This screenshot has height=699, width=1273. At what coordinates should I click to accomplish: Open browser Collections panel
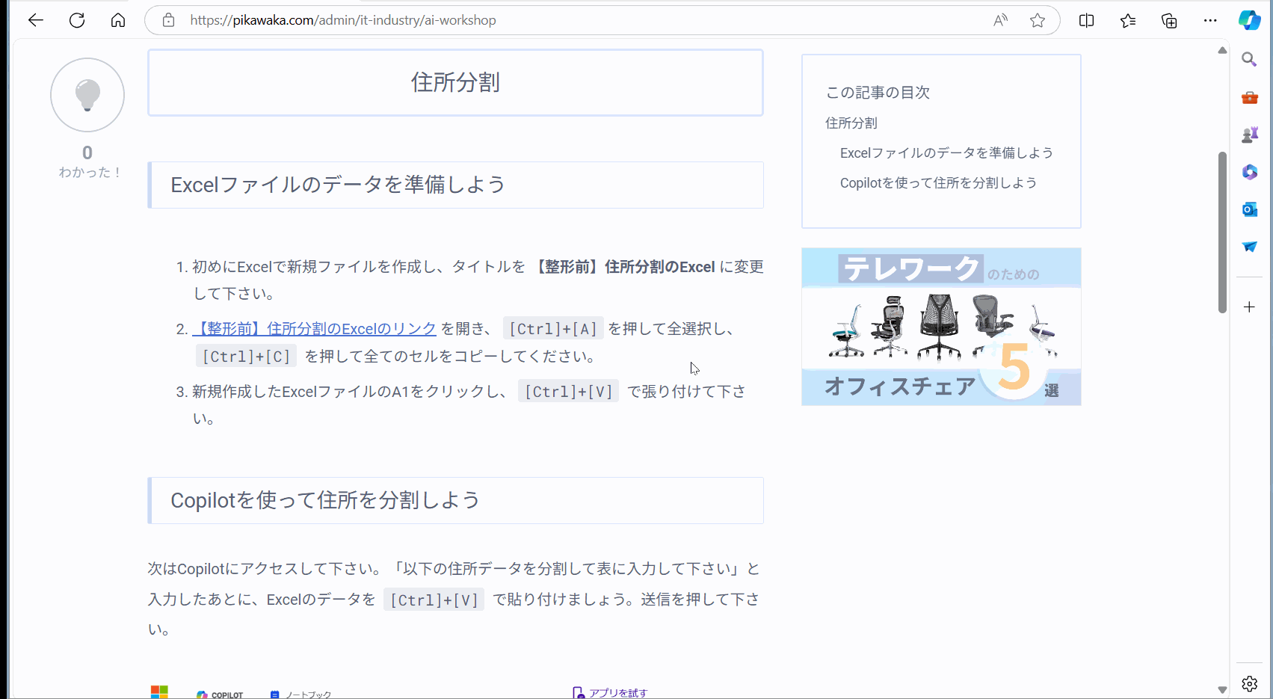(x=1169, y=20)
